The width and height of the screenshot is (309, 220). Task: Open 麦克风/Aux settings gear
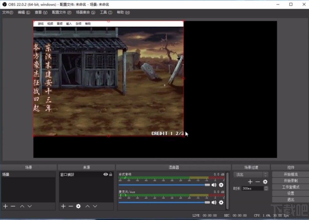point(221,202)
